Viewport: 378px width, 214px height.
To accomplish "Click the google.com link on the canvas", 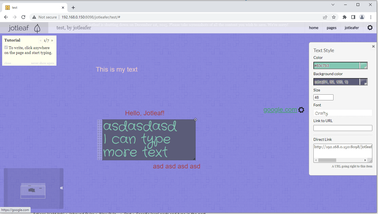I will click(280, 110).
